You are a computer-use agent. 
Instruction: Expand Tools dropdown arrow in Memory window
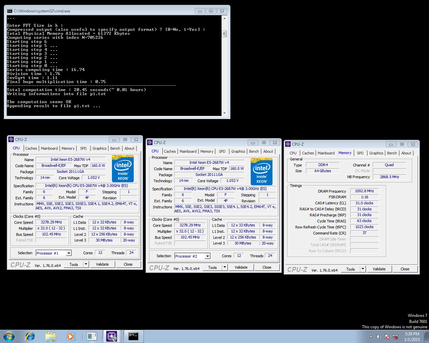tap(363, 269)
